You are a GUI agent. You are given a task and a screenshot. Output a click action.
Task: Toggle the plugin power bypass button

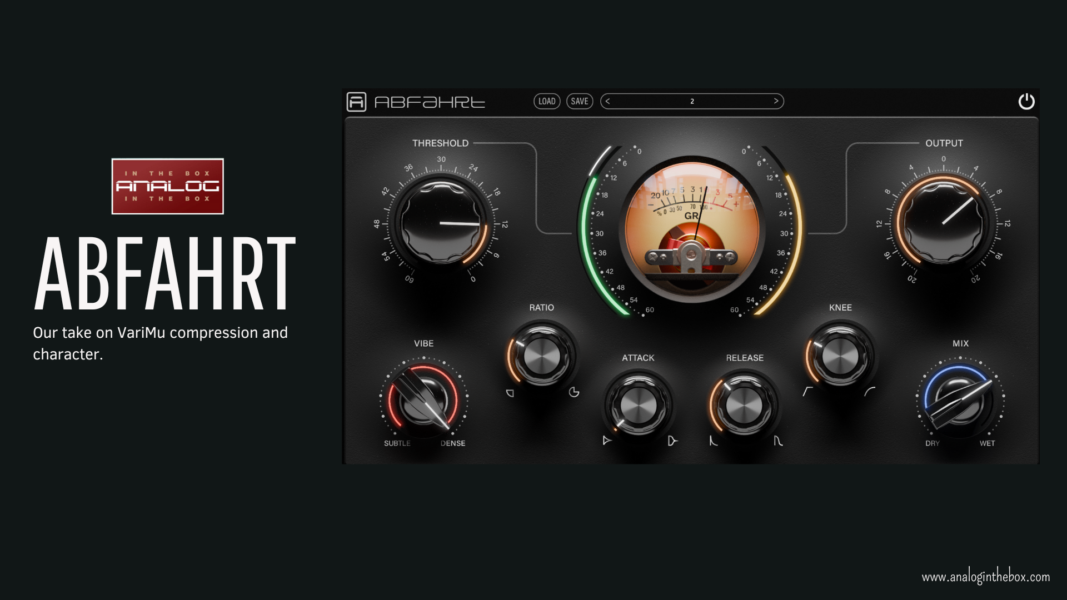[1026, 101]
